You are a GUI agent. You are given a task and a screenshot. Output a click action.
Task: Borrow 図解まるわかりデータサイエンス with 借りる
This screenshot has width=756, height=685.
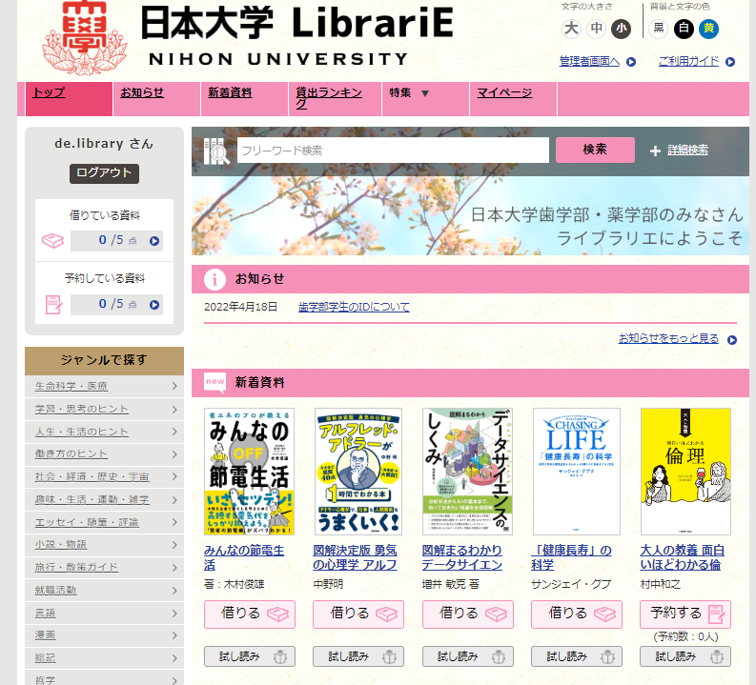(x=468, y=614)
